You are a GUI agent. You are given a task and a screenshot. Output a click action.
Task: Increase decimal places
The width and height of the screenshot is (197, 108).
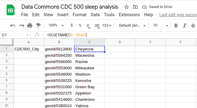pyautogui.click(x=97, y=26)
